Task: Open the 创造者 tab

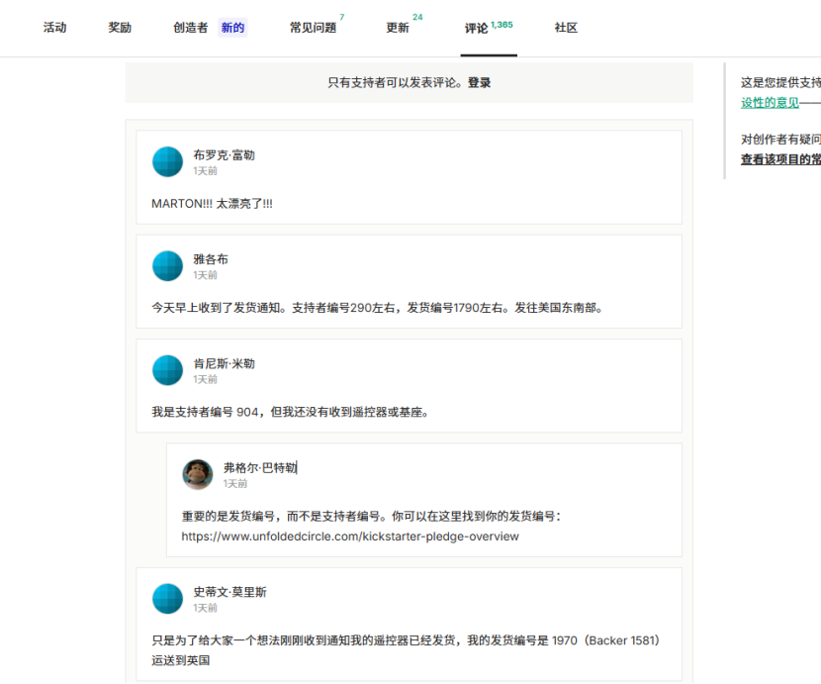Action: tap(191, 28)
